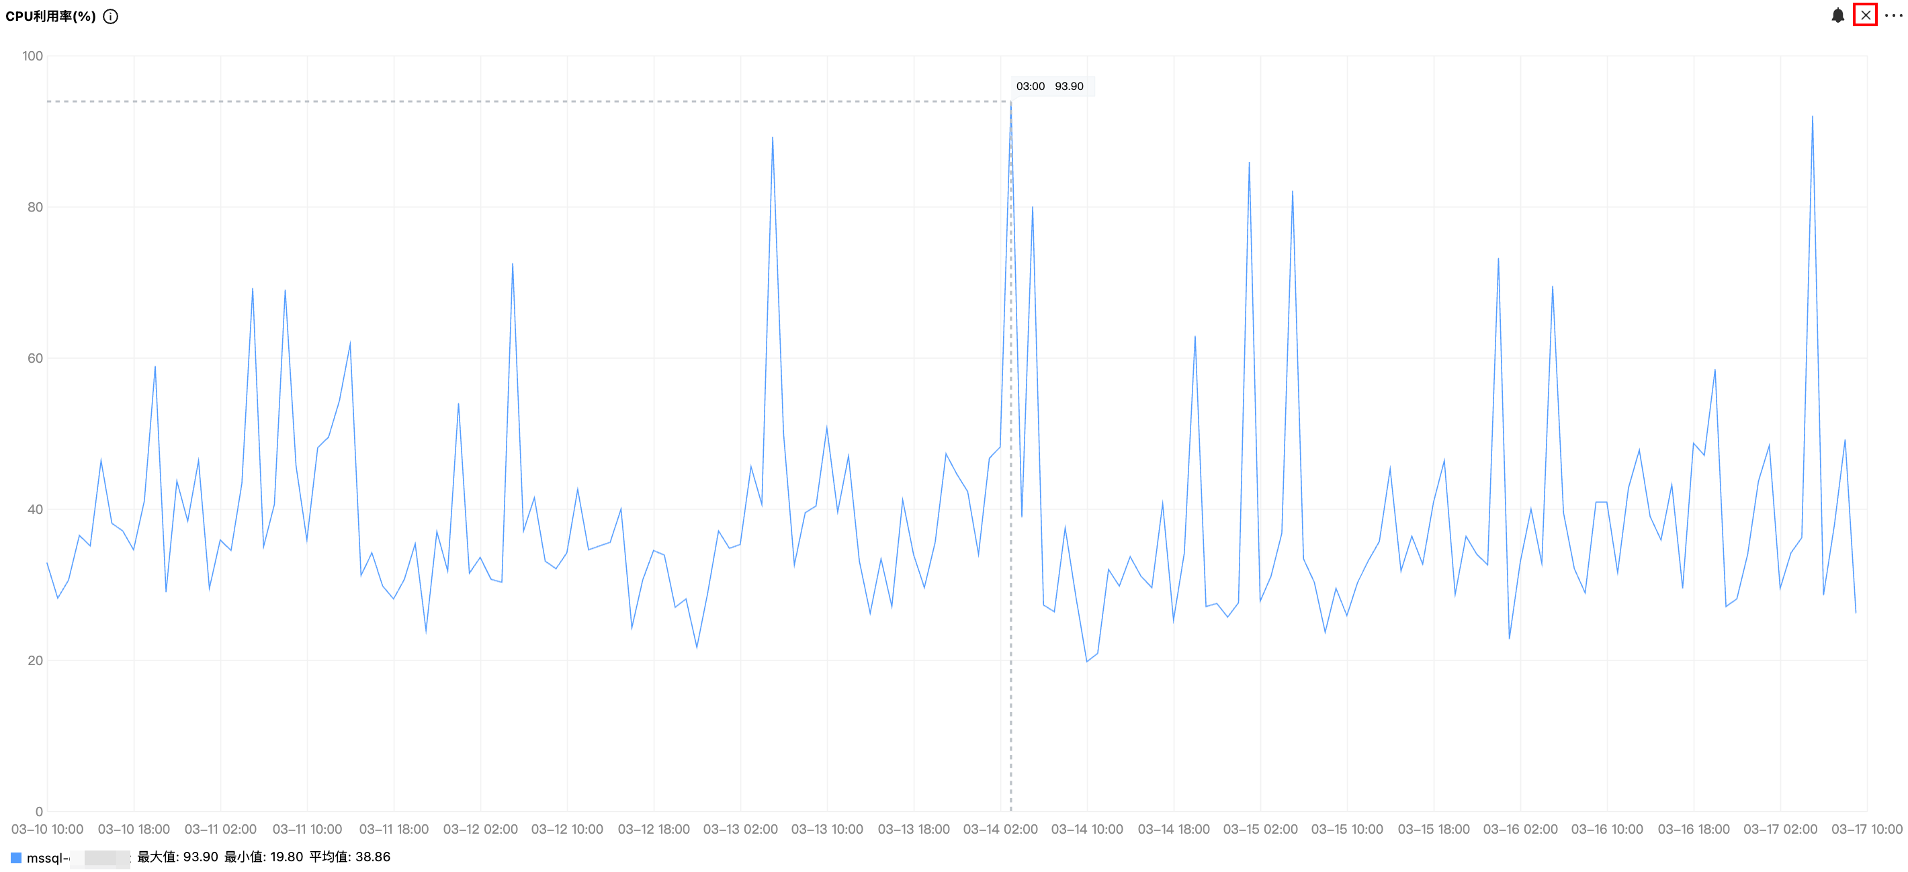Click the 60 y-axis label
The image size is (1908, 872).
tap(35, 359)
